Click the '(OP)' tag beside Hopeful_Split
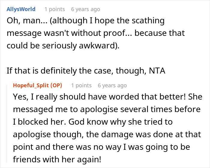This screenshot has width=210, height=168. pos(56,85)
